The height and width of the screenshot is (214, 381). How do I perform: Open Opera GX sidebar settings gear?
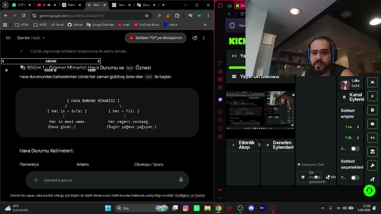coord(220,137)
